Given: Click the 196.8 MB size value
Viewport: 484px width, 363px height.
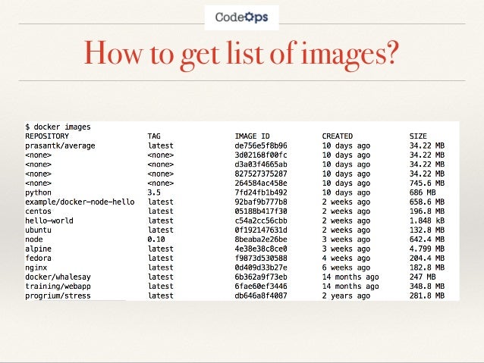Looking at the screenshot, I should [x=427, y=211].
